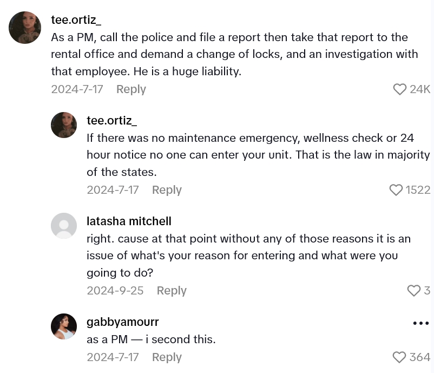Like the reply with 1522 likes
Viewport: 434px width, 373px height.
396,190
